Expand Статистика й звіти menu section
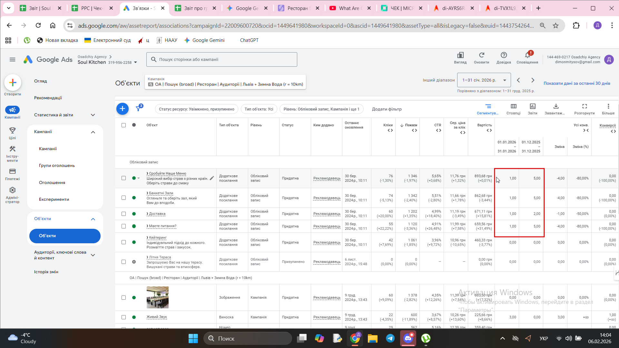619x348 pixels. tap(93, 115)
